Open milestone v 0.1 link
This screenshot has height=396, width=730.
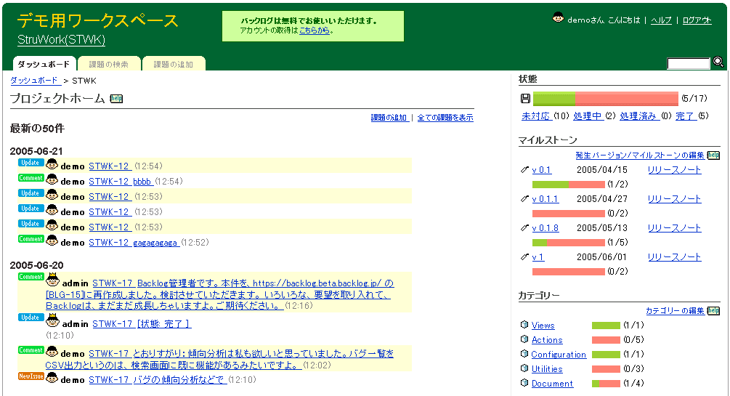pyautogui.click(x=541, y=170)
